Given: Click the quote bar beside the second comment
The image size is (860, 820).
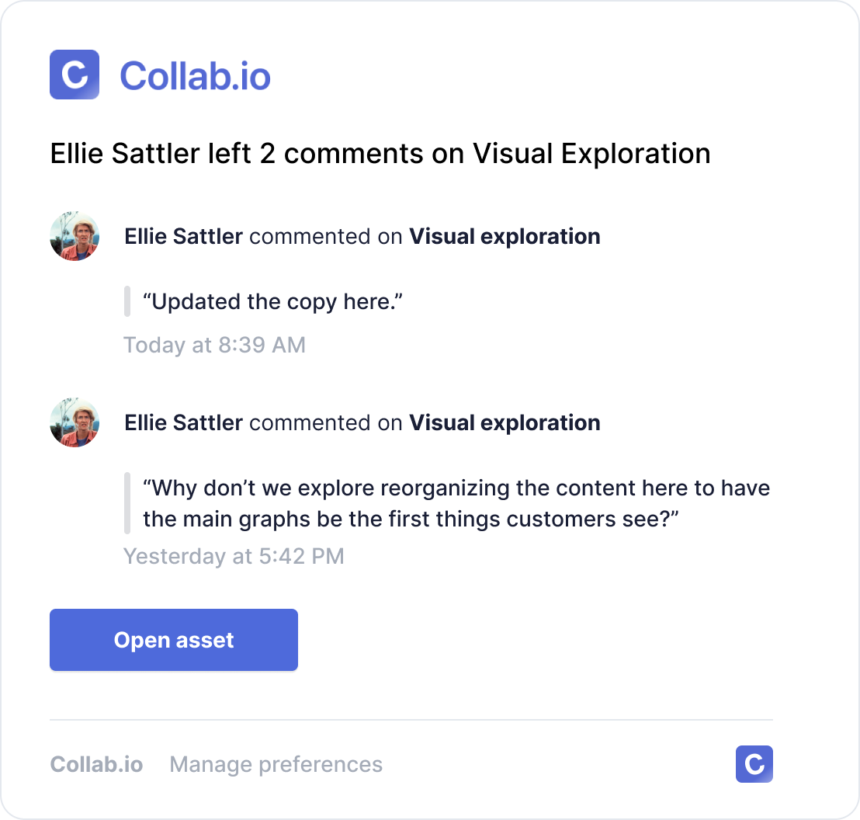Looking at the screenshot, I should pos(127,502).
